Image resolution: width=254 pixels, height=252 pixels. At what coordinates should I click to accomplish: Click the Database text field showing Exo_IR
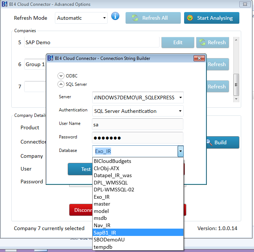pyautogui.click(x=135, y=151)
